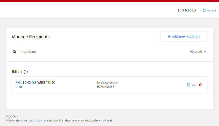219x126 pixels.
Task: Click the Pay document icon for PLDT
Action: pos(189,85)
